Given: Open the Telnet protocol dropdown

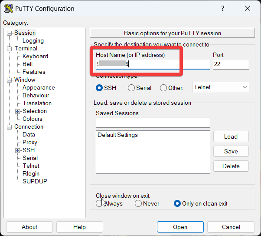Looking at the screenshot, I should tap(221, 87).
